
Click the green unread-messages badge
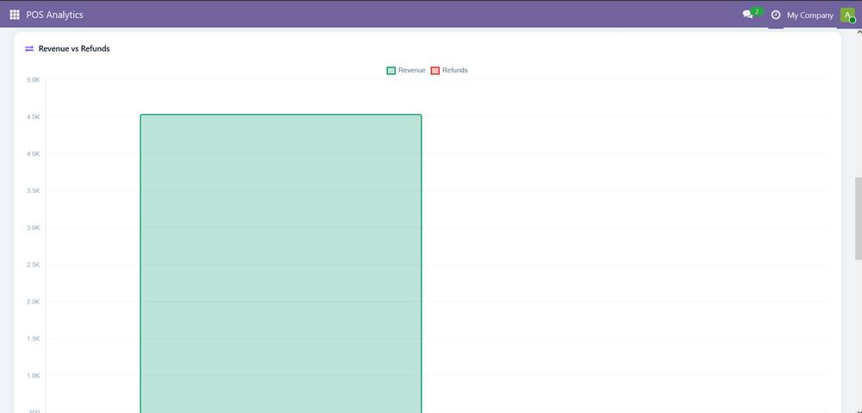click(x=757, y=11)
